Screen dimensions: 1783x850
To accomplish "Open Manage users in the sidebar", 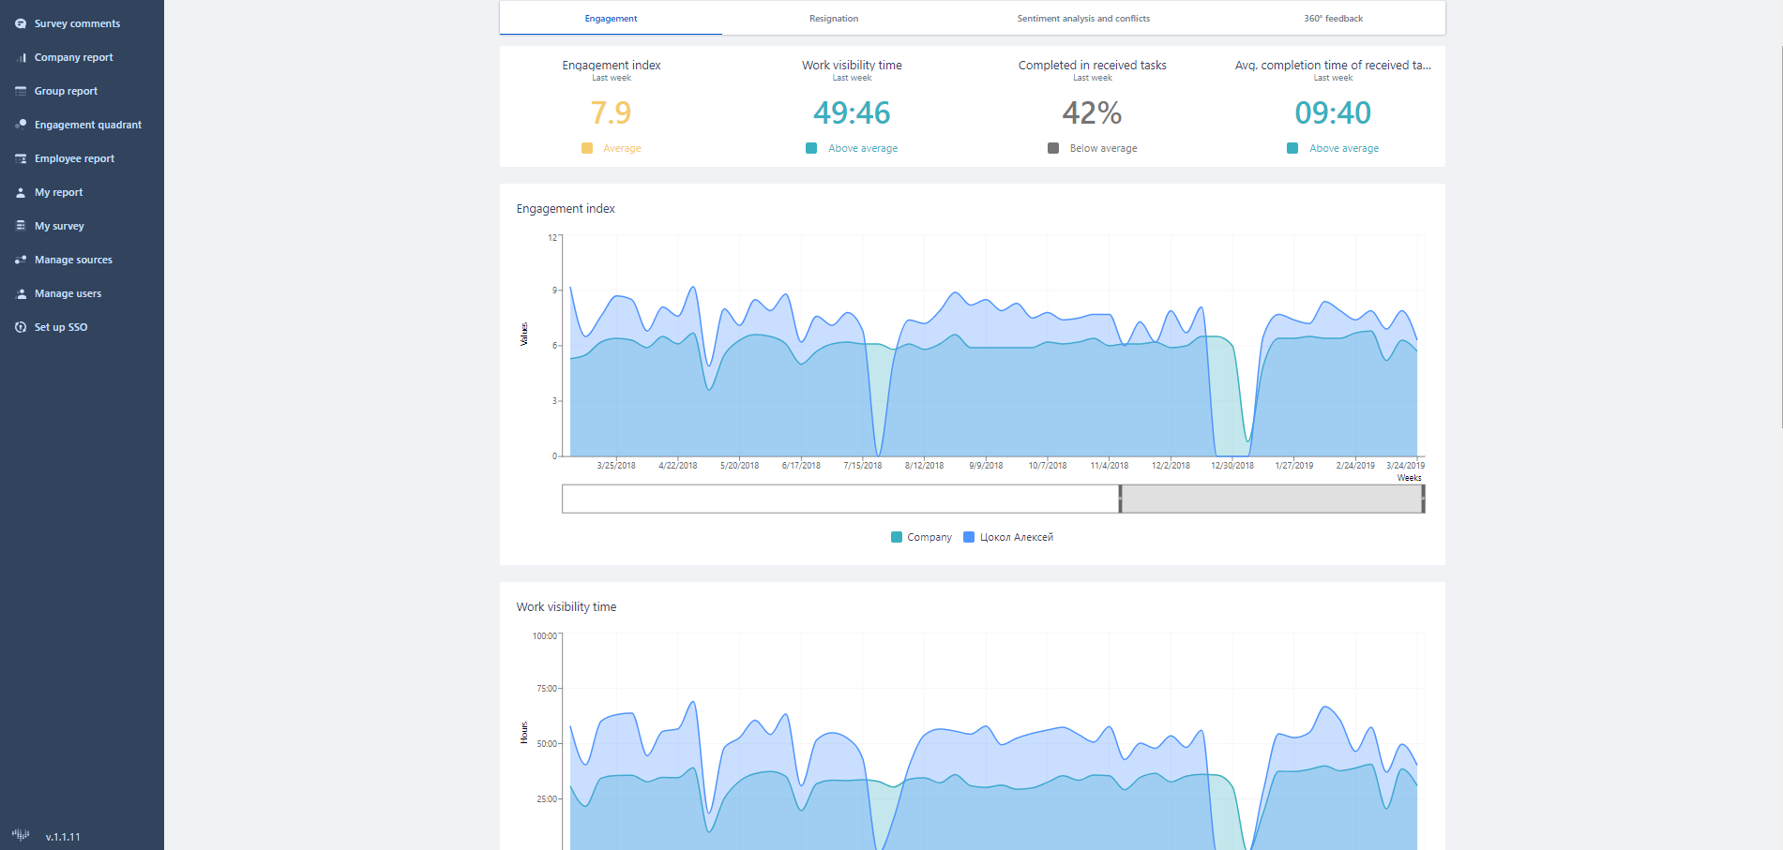I will pos(68,293).
